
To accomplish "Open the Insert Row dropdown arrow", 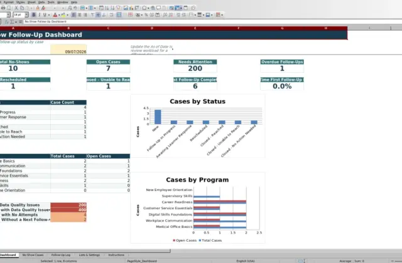I will (87, 8).
